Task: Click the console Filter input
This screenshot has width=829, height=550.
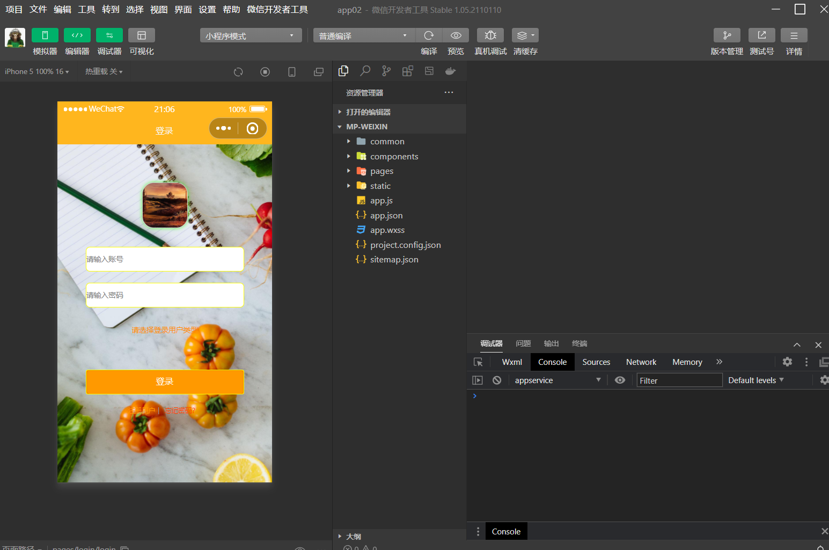Action: pyautogui.click(x=679, y=380)
